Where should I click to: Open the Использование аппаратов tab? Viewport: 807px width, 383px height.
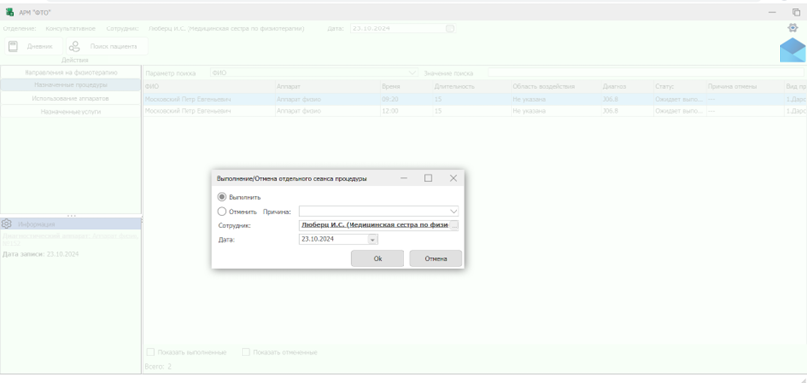[x=71, y=98]
